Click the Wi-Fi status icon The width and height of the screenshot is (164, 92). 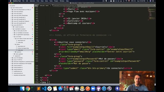126,1
